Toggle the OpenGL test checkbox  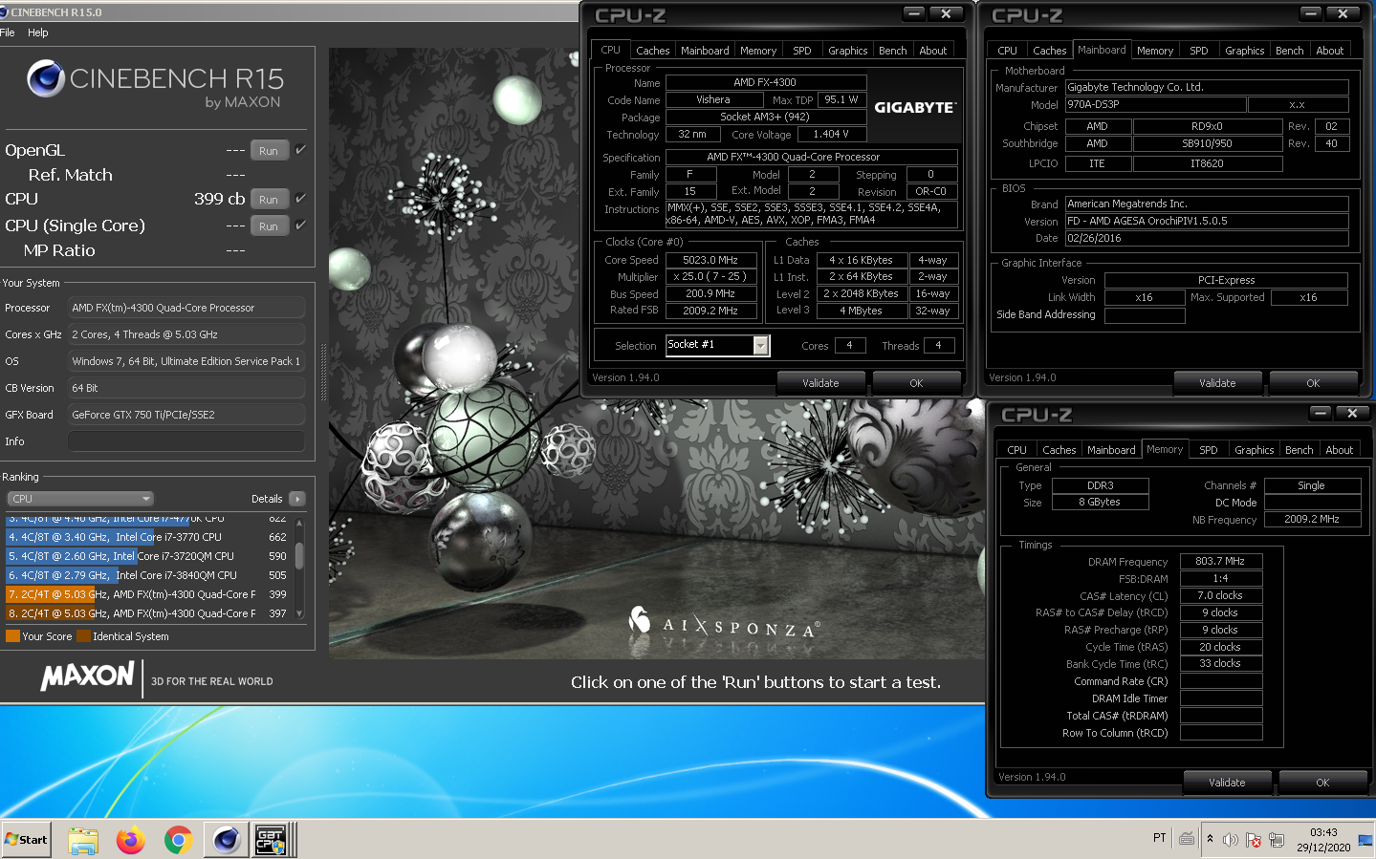pos(300,150)
